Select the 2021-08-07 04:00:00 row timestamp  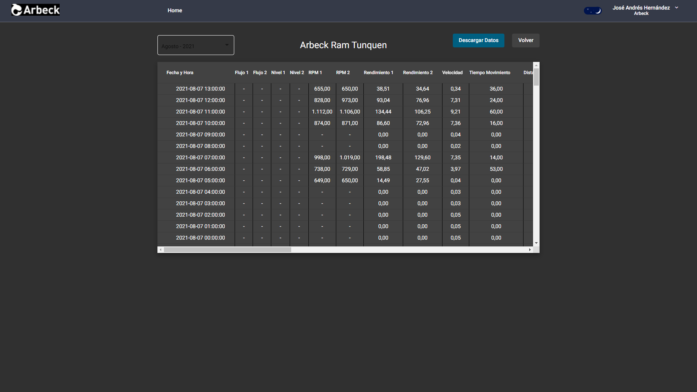[200, 192]
